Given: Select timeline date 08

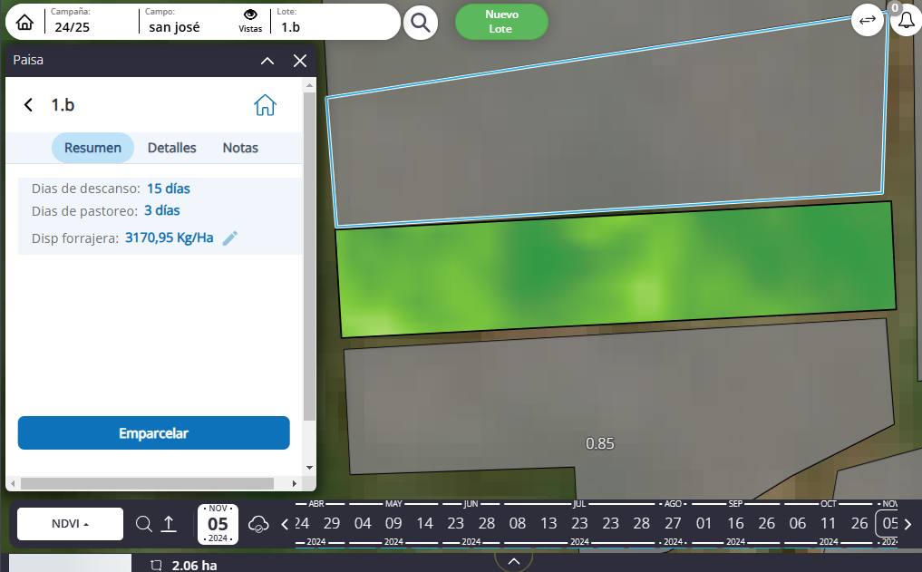Looking at the screenshot, I should pyautogui.click(x=518, y=523).
